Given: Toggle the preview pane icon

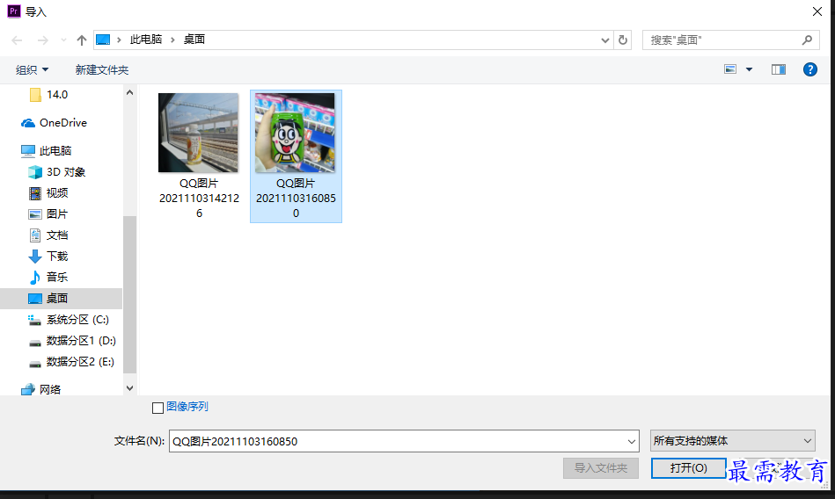Looking at the screenshot, I should pyautogui.click(x=778, y=69).
